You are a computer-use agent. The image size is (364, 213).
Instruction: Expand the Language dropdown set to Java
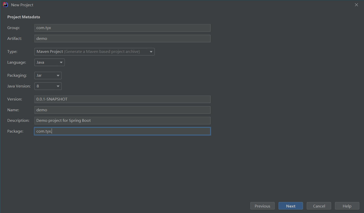click(x=49, y=62)
